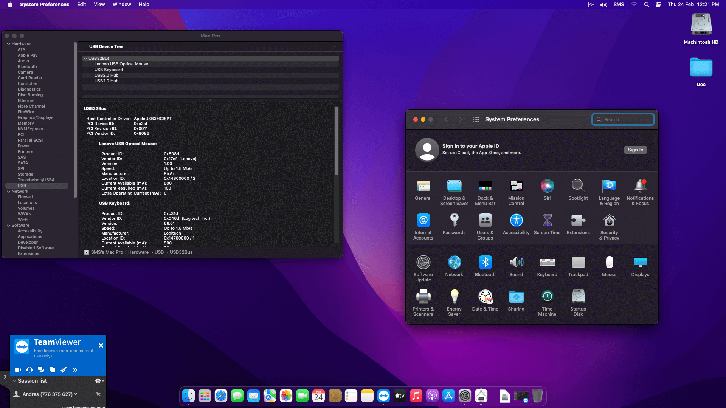The height and width of the screenshot is (408, 726).
Task: Open Control Center in menu bar
Action: (659, 5)
